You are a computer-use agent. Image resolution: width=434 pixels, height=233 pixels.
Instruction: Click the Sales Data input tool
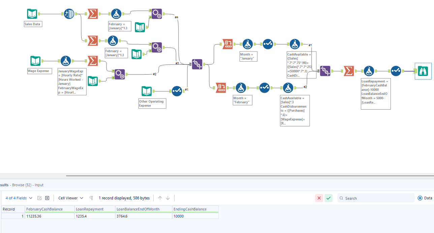[32, 14]
